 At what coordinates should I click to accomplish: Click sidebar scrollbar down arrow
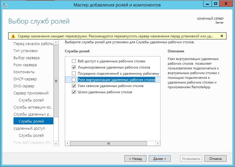click(x=56, y=143)
